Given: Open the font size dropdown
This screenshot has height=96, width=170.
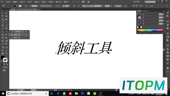Looking at the screenshot, I should [x=122, y=6].
